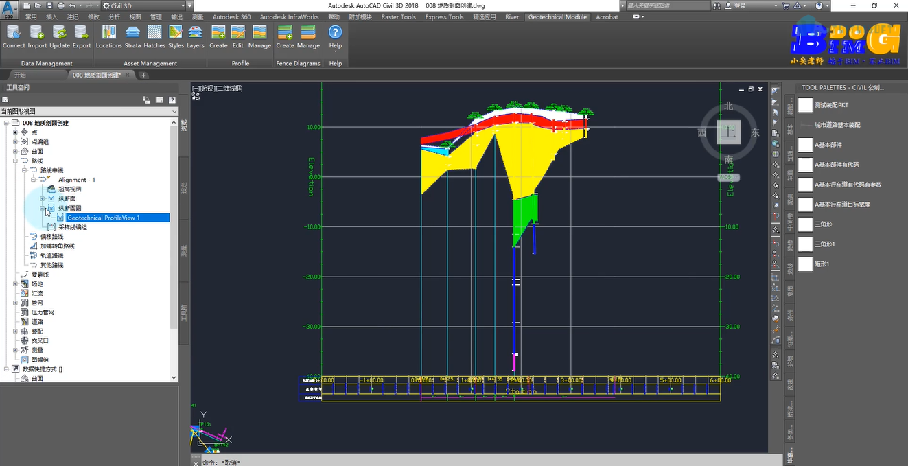Switch to the Geotechnical Module ribbon tab
This screenshot has width=908, height=466.
pyautogui.click(x=557, y=16)
